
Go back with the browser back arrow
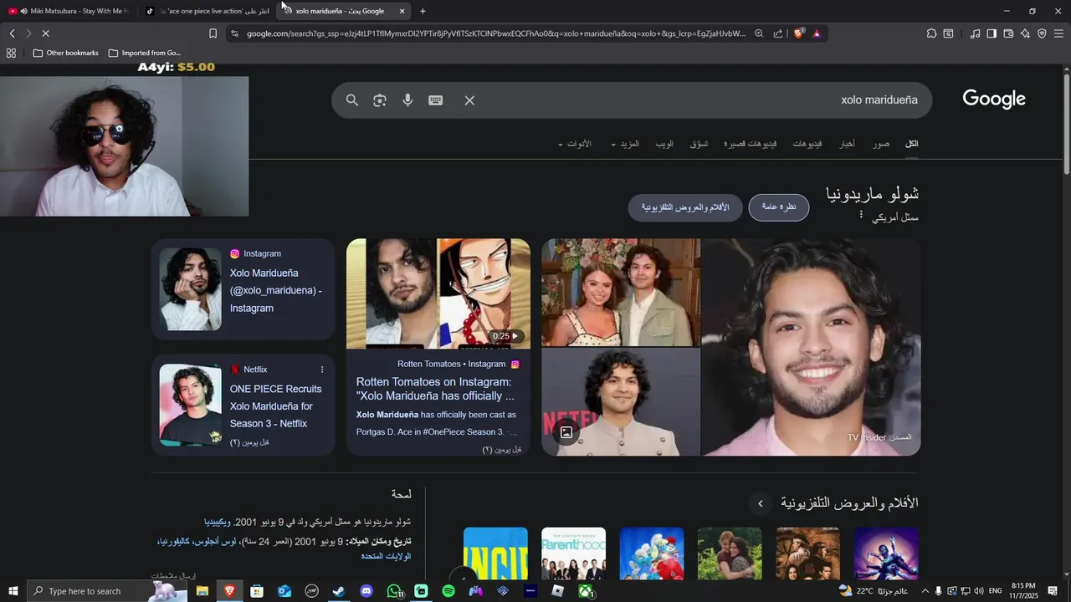pos(12,33)
